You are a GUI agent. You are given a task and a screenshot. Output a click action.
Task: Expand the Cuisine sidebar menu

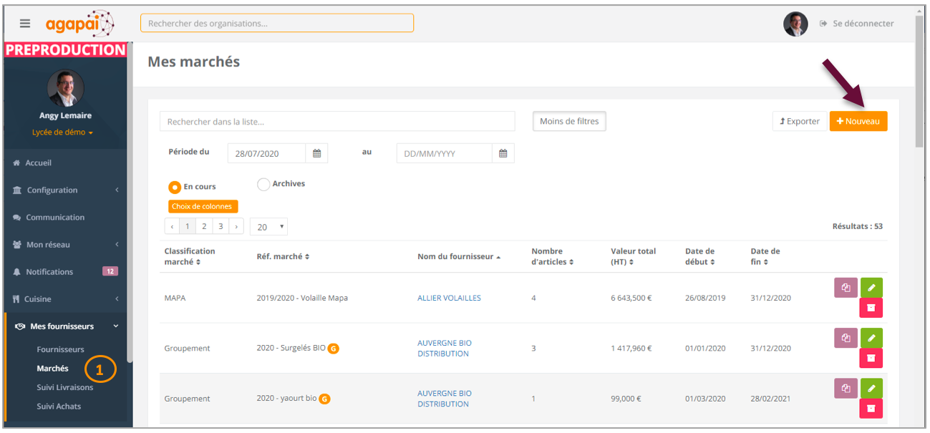[65, 299]
